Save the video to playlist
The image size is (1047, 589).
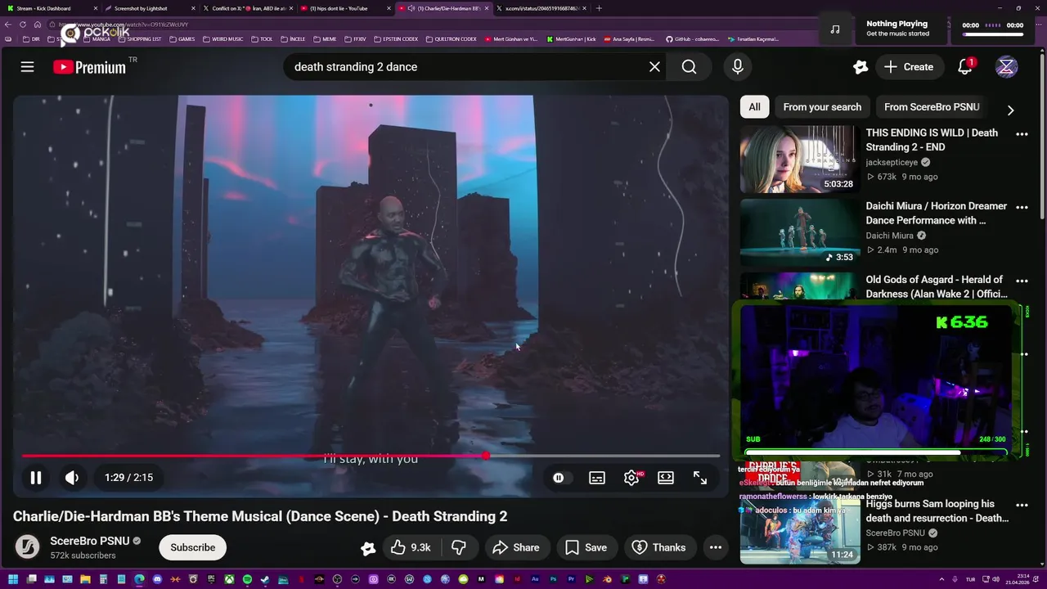coord(586,547)
